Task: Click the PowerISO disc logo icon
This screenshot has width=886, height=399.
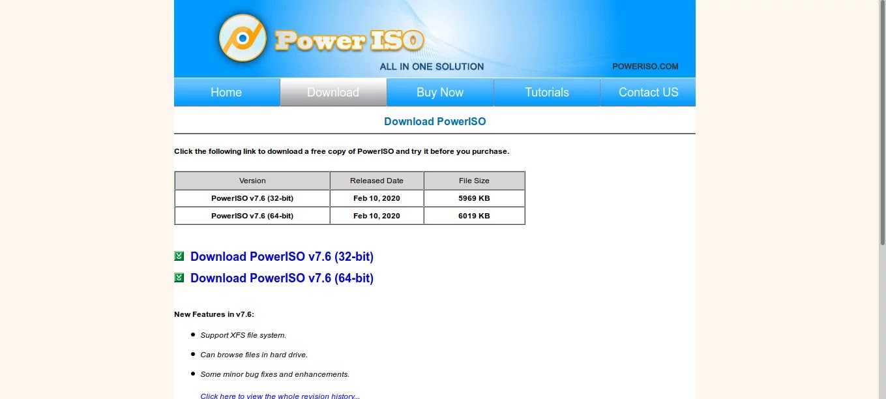Action: 243,38
